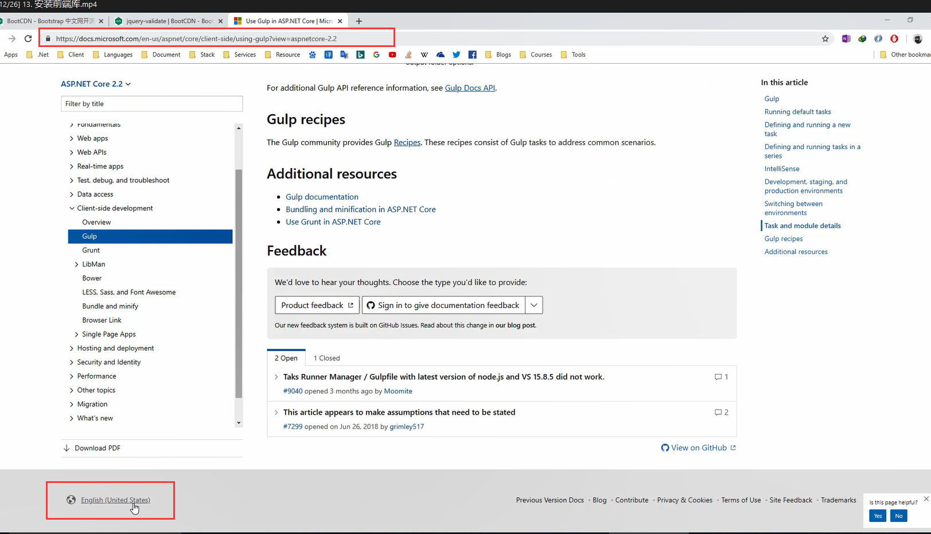Open the AdBlock red hand extension
Screen dimensions: 931x534
[894, 38]
